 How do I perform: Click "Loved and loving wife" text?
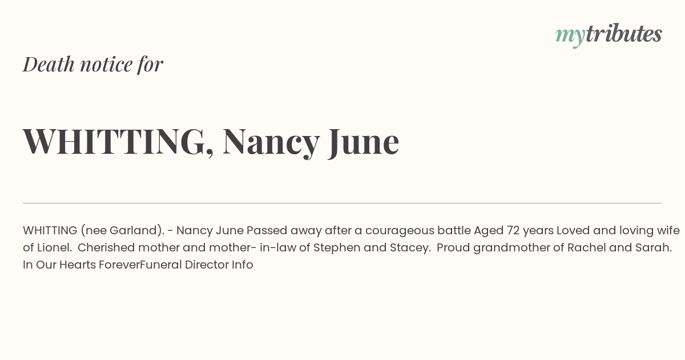618,230
